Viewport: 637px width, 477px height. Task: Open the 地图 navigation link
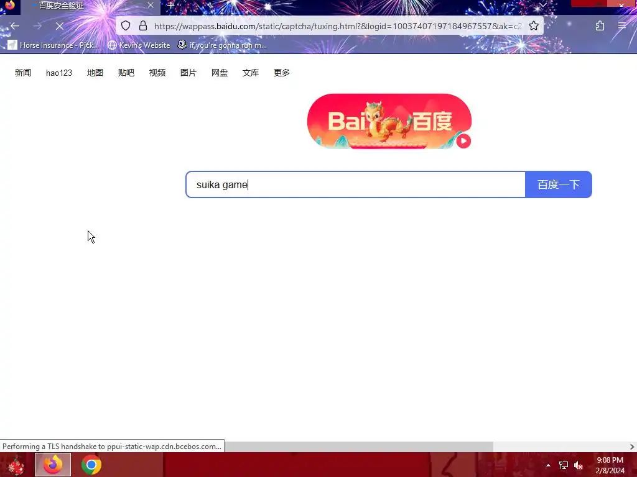(95, 73)
